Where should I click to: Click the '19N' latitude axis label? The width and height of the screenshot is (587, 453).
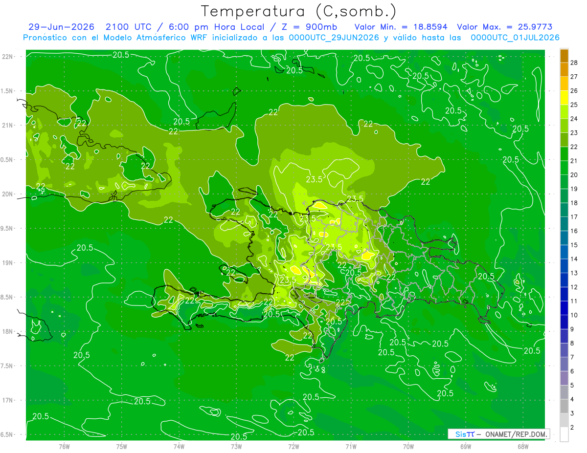(7, 263)
